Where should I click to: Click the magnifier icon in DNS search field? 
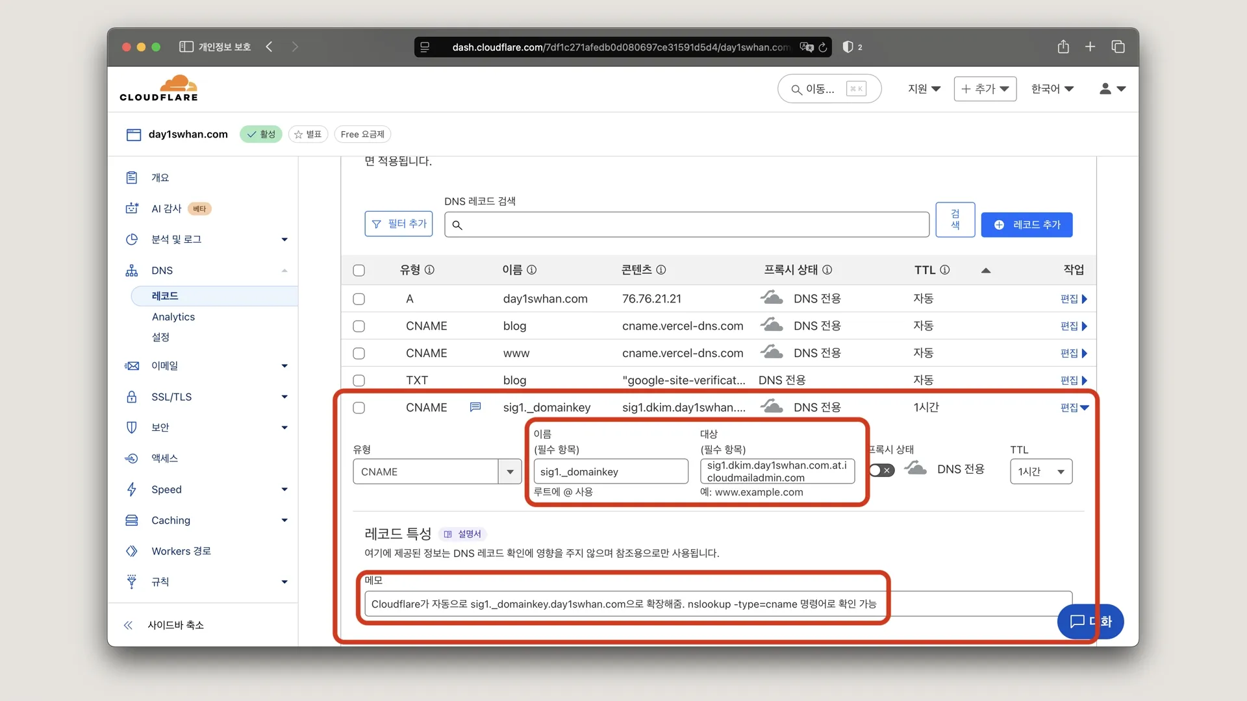click(x=457, y=225)
